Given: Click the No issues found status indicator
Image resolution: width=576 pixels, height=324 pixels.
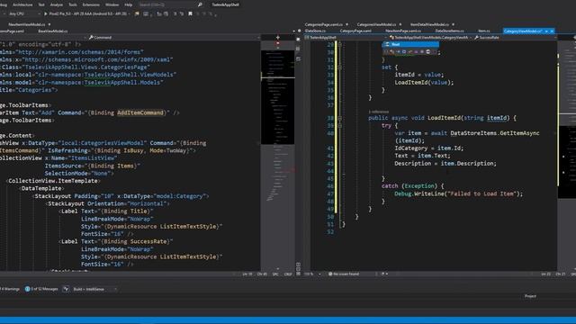Looking at the screenshot, I should (x=344, y=274).
